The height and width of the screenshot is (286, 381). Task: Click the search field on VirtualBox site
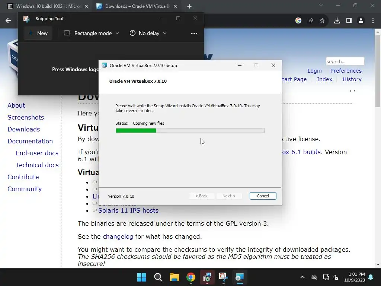click(345, 61)
